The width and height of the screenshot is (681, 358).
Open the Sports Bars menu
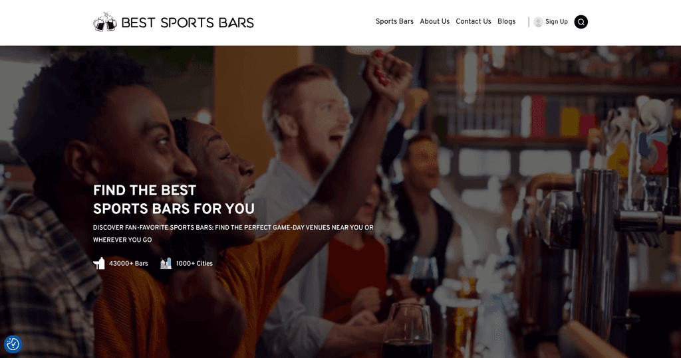coord(394,22)
